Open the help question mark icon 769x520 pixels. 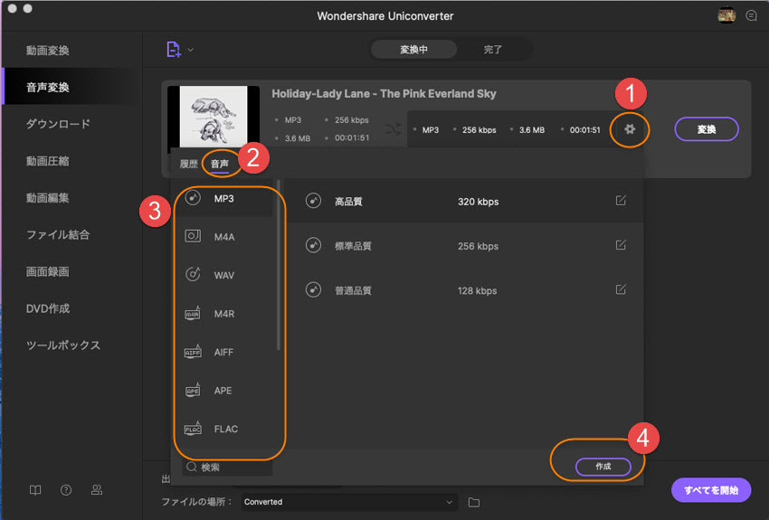[x=66, y=490]
